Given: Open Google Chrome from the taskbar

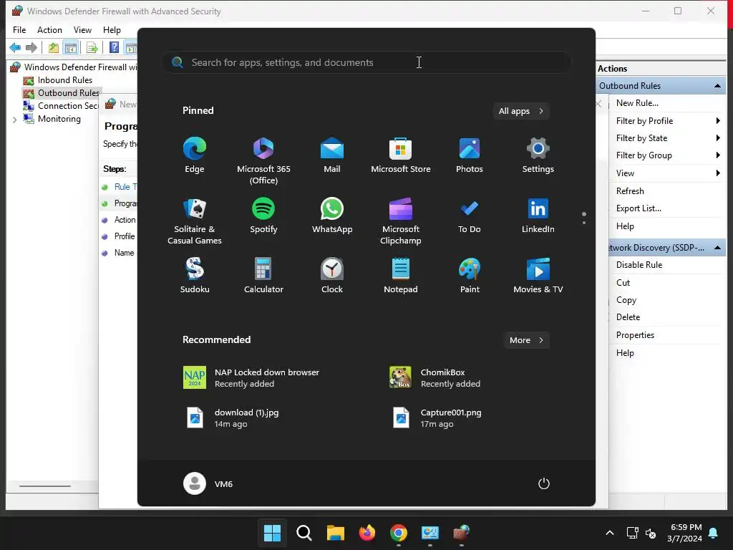Looking at the screenshot, I should pos(398,533).
